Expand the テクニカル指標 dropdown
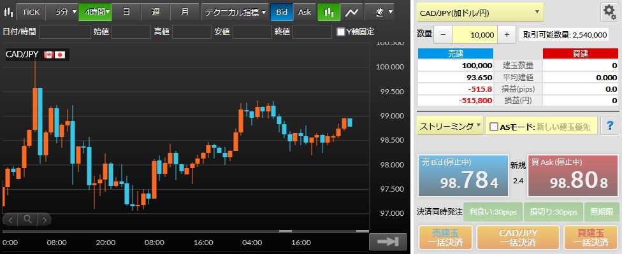 click(x=235, y=12)
